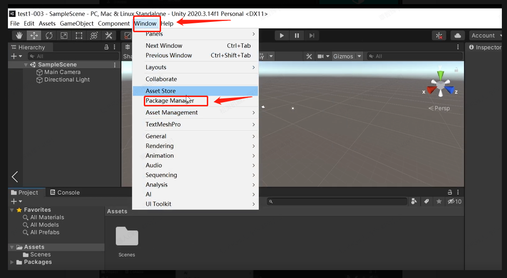Open Hierarchy create plus dropdown
Image resolution: width=507 pixels, height=278 pixels.
click(16, 56)
